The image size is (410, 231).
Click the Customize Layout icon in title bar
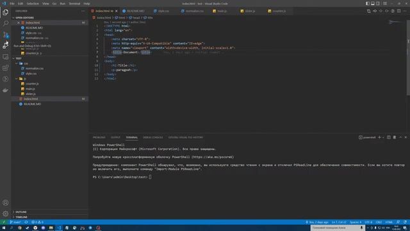(x=384, y=3)
